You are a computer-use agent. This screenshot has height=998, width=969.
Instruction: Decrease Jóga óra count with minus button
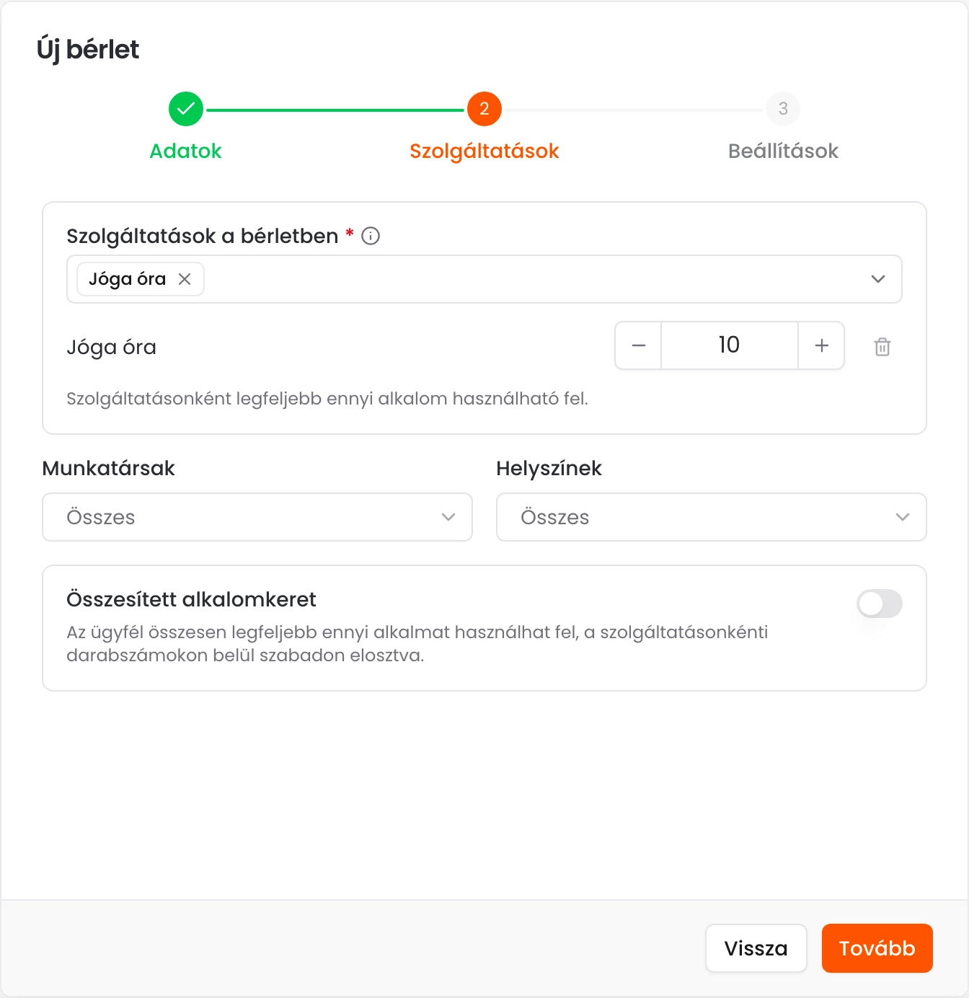coord(638,345)
